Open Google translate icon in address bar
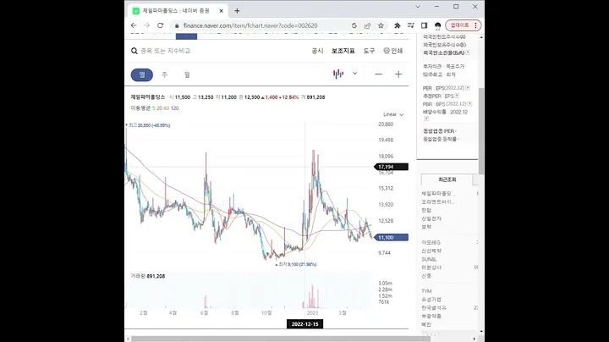Viewport: 609px width, 342px height. coord(354,25)
